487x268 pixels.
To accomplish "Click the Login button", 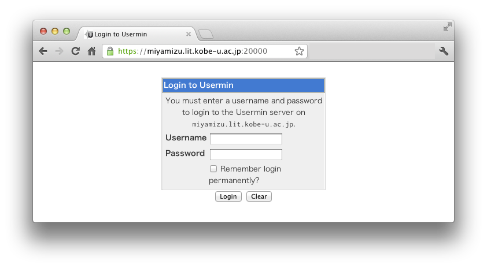I will (x=228, y=196).
